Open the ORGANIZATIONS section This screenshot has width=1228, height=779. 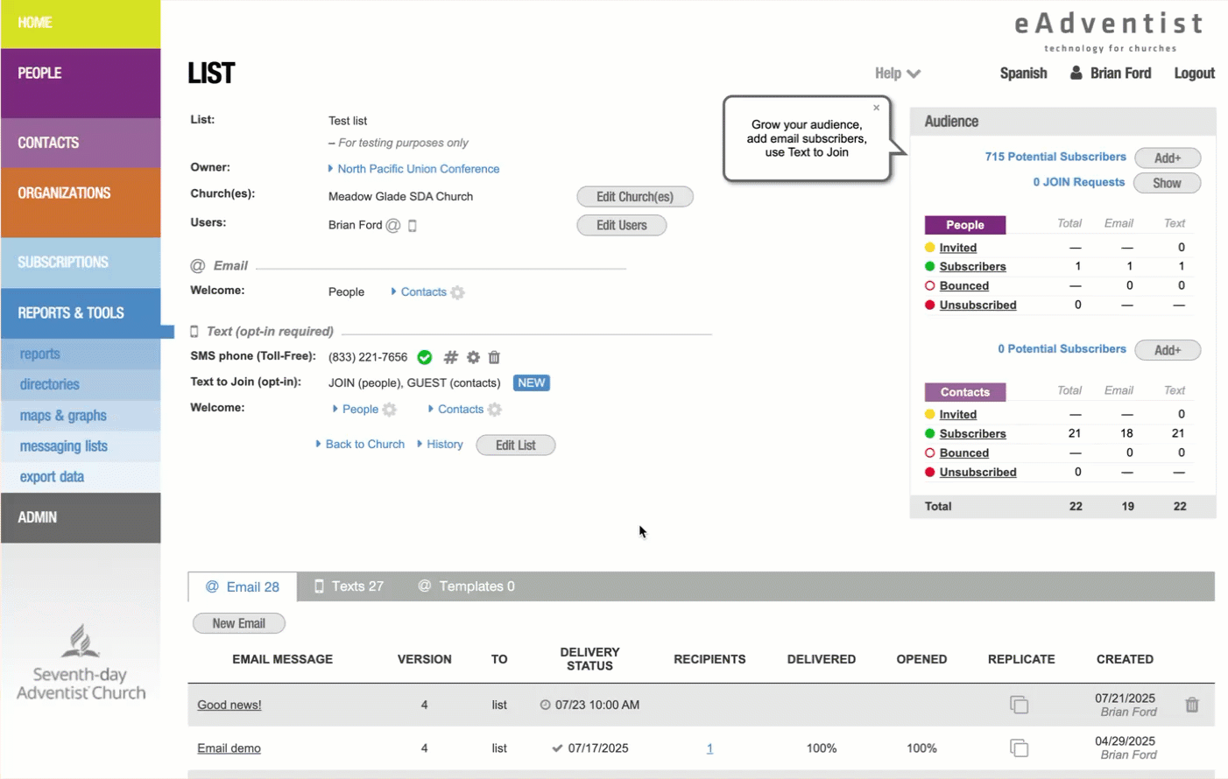click(x=81, y=202)
